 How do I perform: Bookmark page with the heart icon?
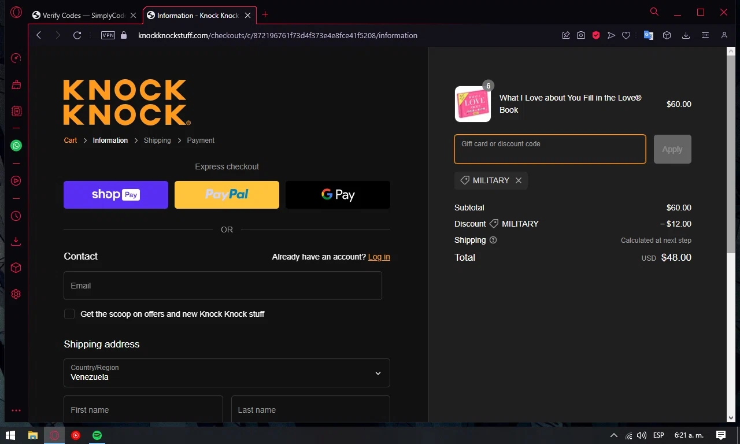click(x=626, y=35)
